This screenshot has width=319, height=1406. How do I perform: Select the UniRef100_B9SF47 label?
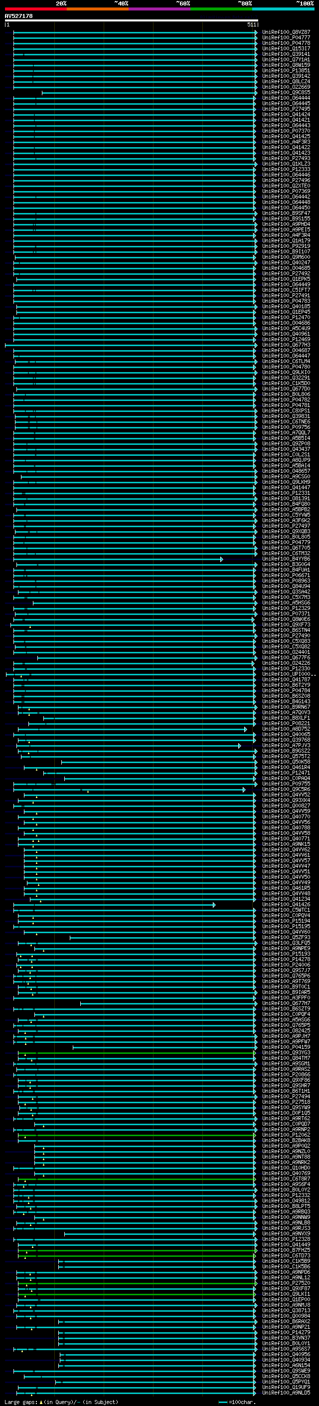286,213
